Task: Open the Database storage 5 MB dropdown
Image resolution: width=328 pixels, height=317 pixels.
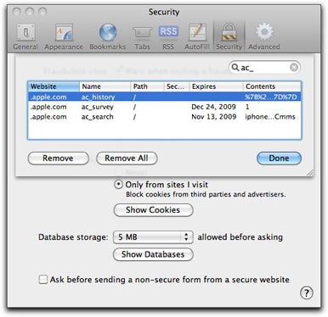Action: click(x=153, y=237)
